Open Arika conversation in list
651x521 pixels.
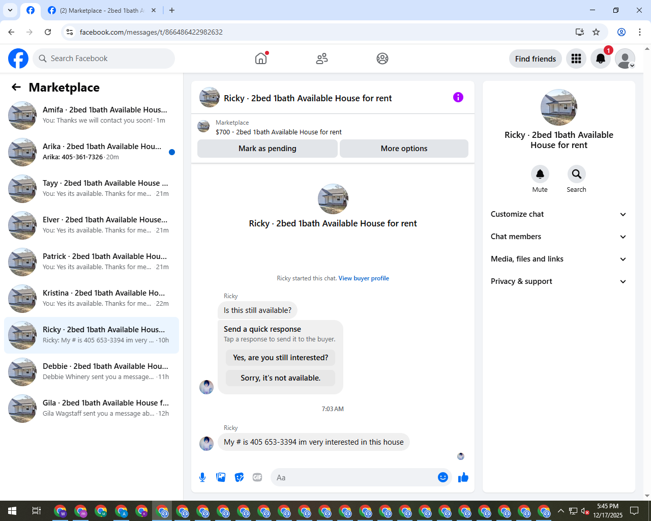pyautogui.click(x=92, y=152)
